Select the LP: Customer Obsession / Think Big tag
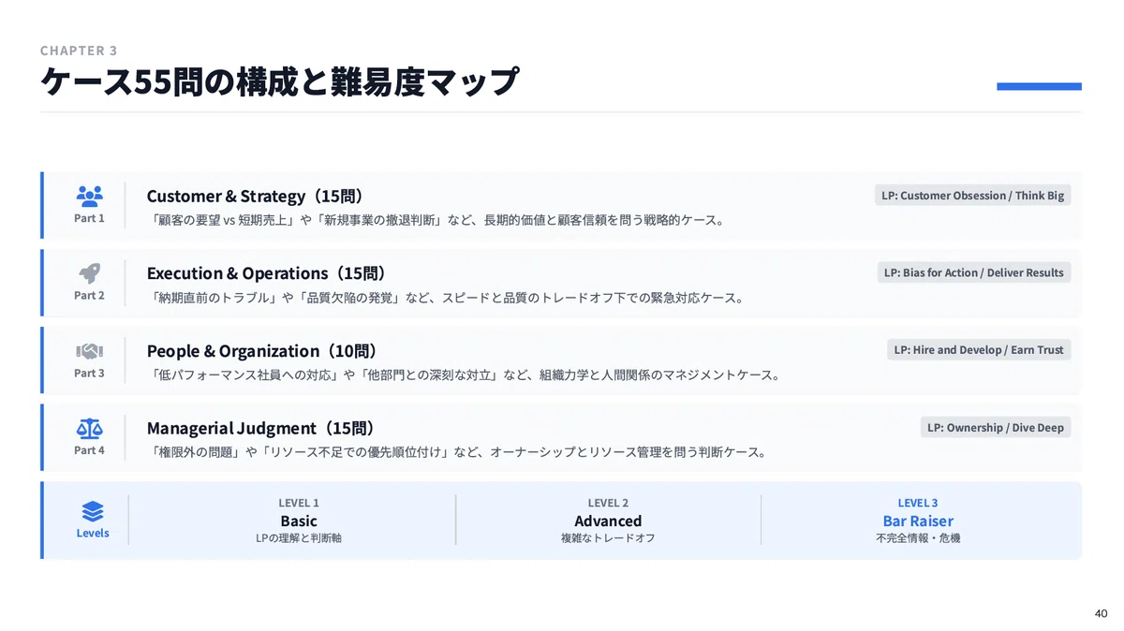Viewport: 1124px width, 631px height. coord(972,196)
